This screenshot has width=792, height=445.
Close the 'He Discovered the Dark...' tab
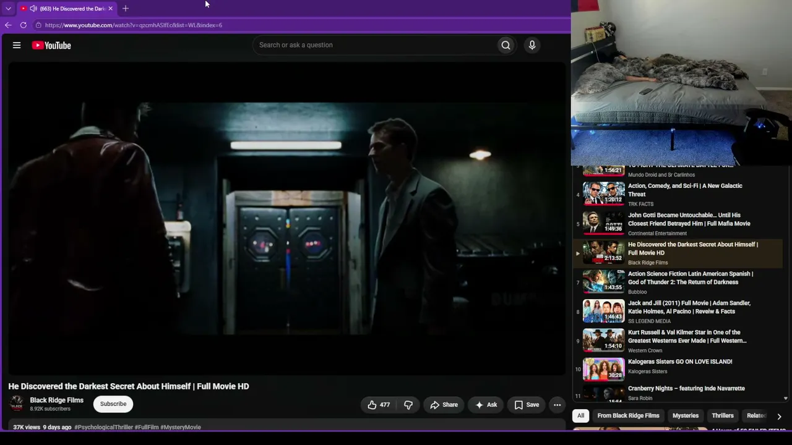(x=110, y=9)
